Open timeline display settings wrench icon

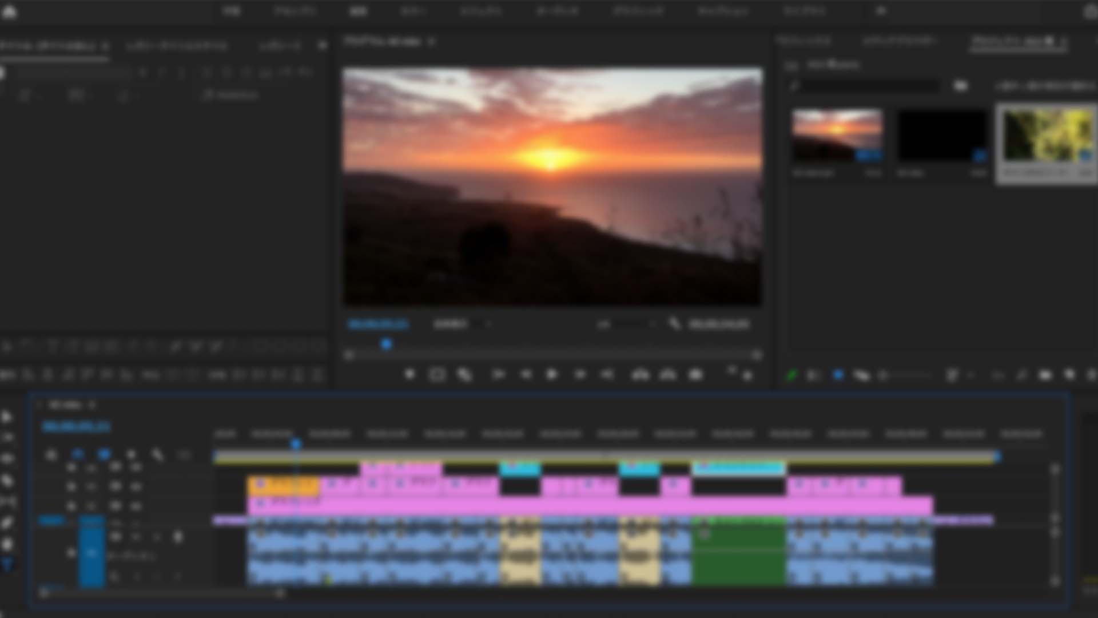coord(157,455)
